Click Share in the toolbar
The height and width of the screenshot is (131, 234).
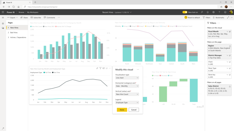(24, 17)
